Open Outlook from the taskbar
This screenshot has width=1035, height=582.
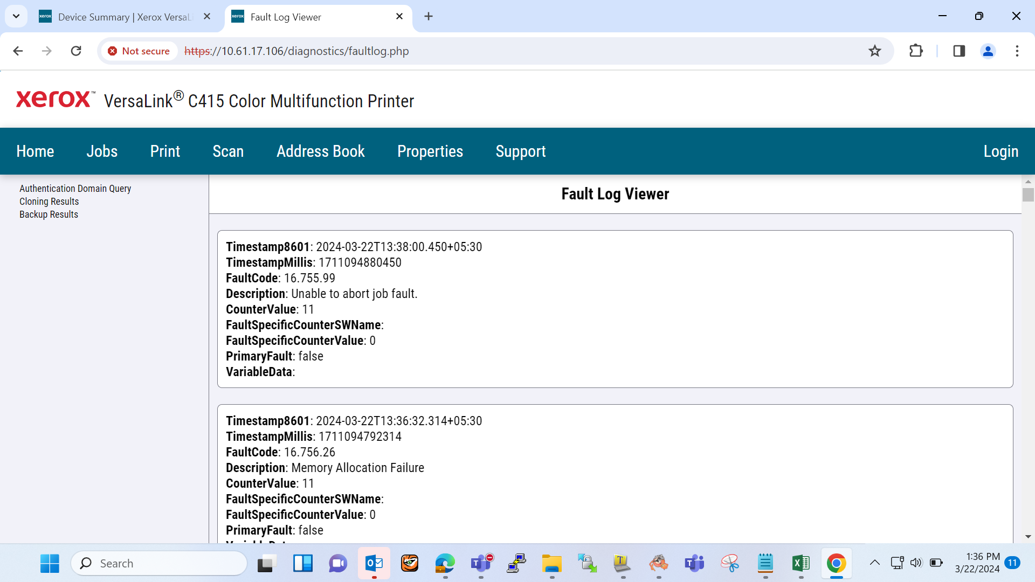click(x=374, y=563)
